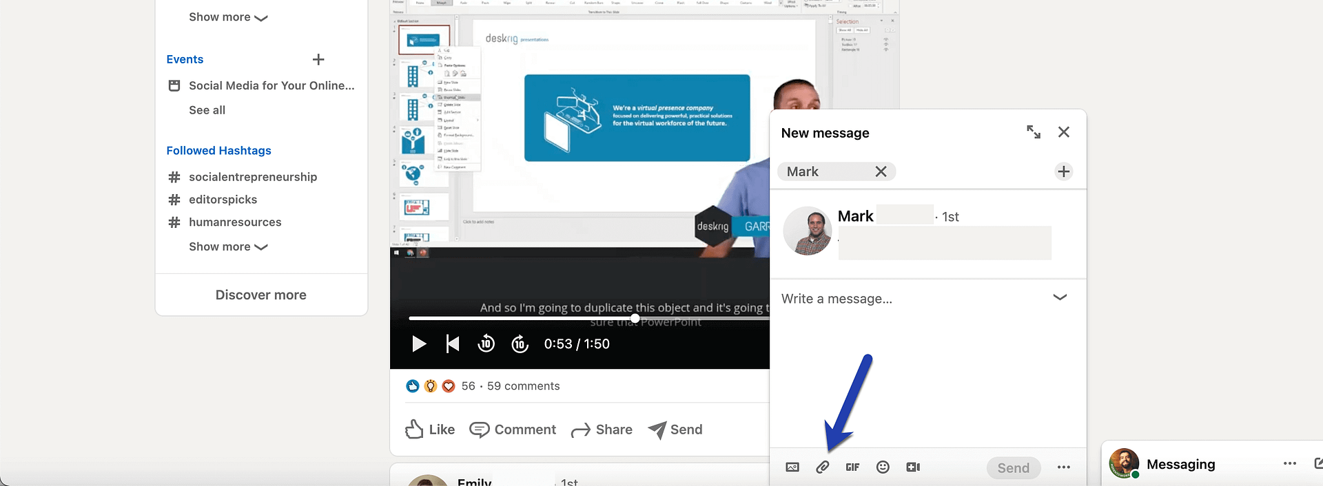This screenshot has height=486, width=1323.
Task: Open Social Media for Your Online event
Action: coord(271,85)
